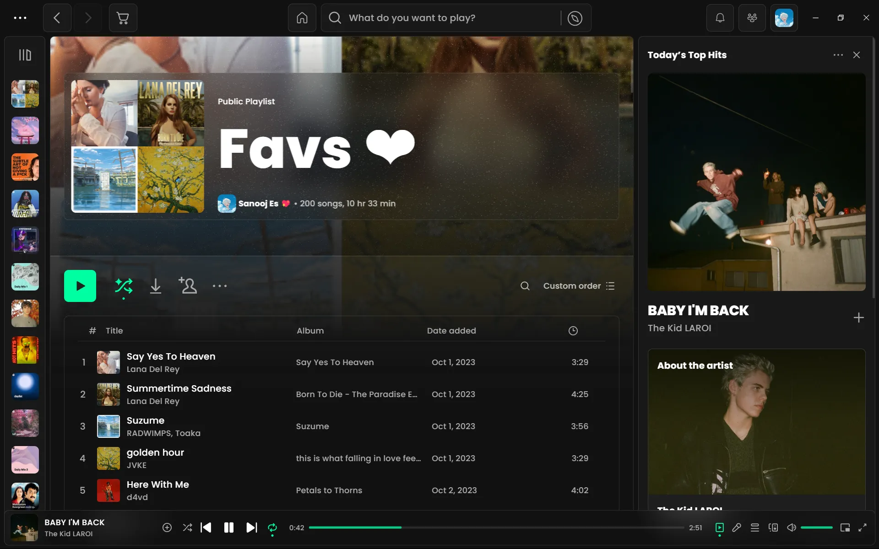Click the Sanooj Es profile button
Image resolution: width=879 pixels, height=549 pixels.
(x=258, y=204)
